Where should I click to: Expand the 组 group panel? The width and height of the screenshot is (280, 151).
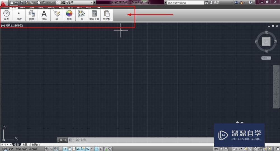point(81,15)
